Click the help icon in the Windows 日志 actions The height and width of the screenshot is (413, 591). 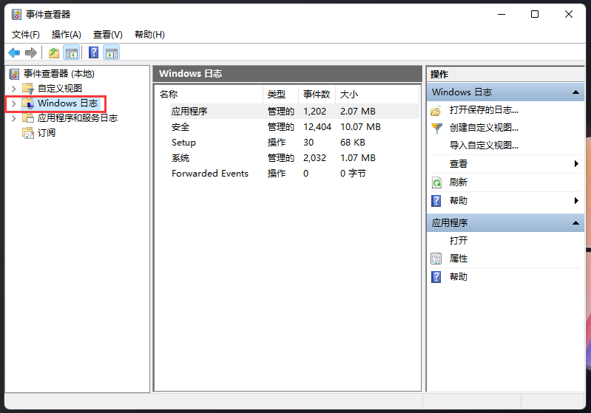tap(436, 201)
